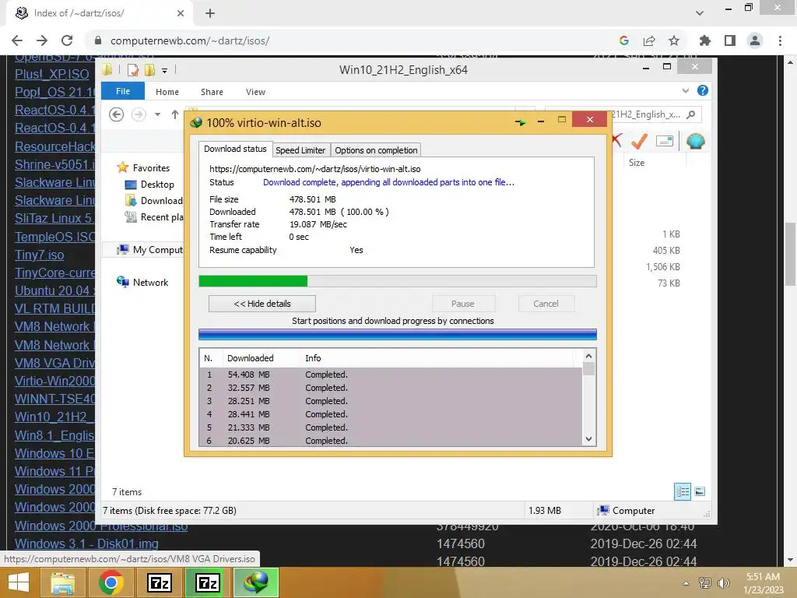
Task: Open the Plus!_XP.ISO link
Action: 52,74
